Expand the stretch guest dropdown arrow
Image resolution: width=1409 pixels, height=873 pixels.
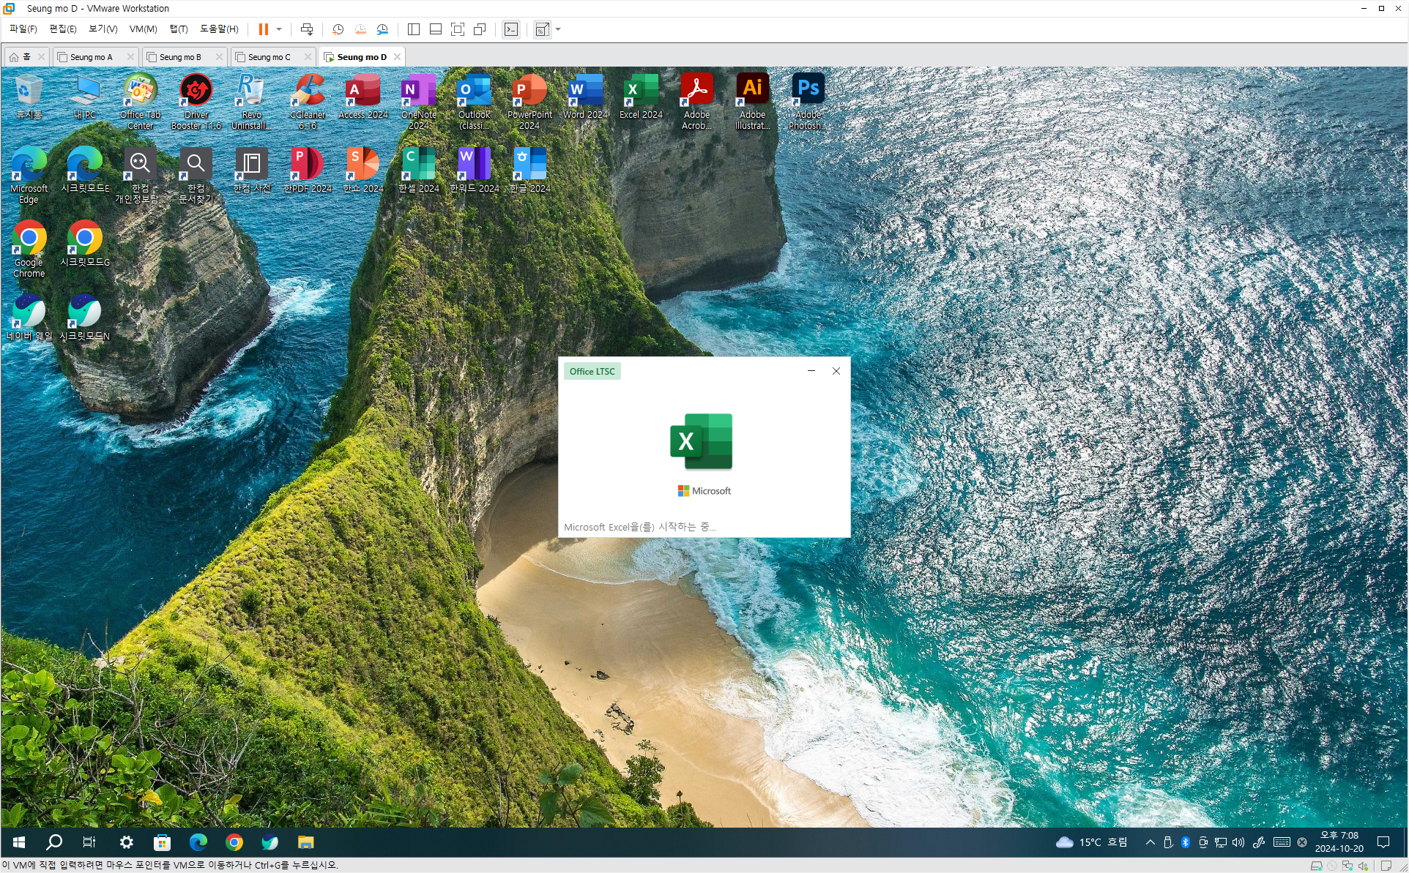(x=558, y=29)
